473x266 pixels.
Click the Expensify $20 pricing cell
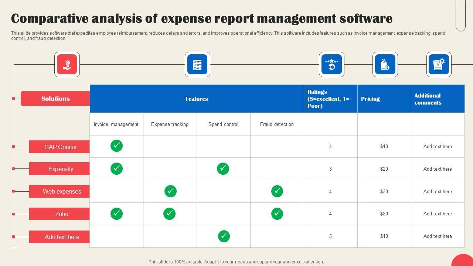click(x=384, y=169)
